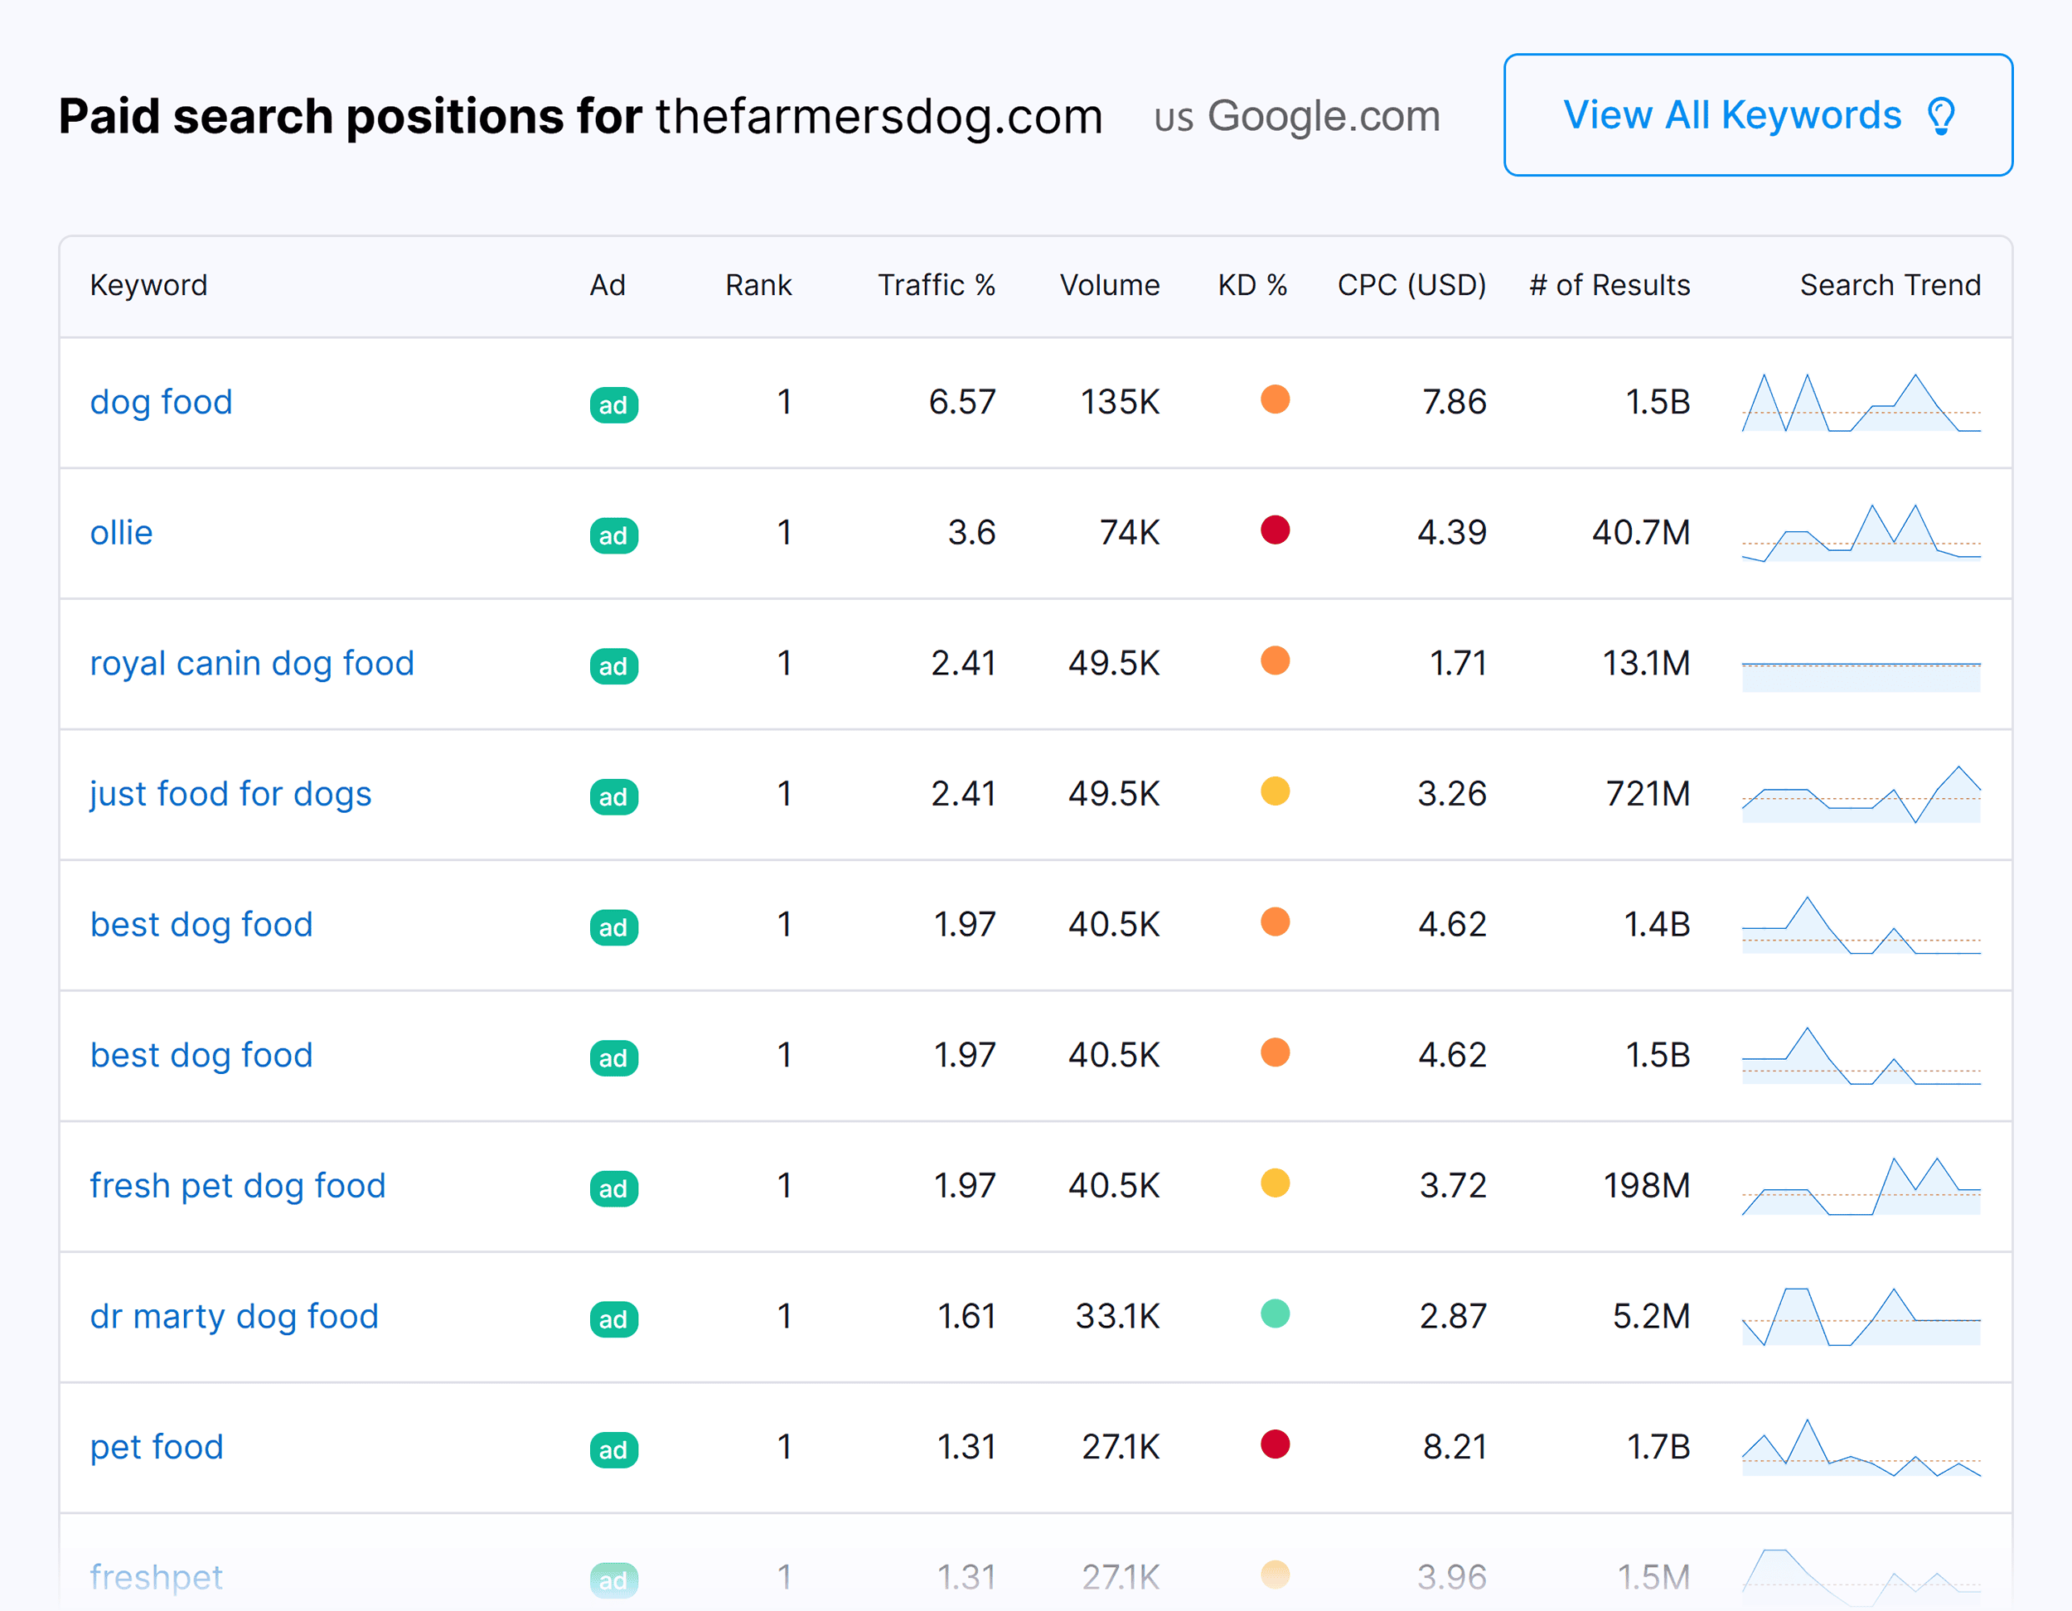The image size is (2072, 1611).
Task: Click the # of Results column header
Action: 1610,286
